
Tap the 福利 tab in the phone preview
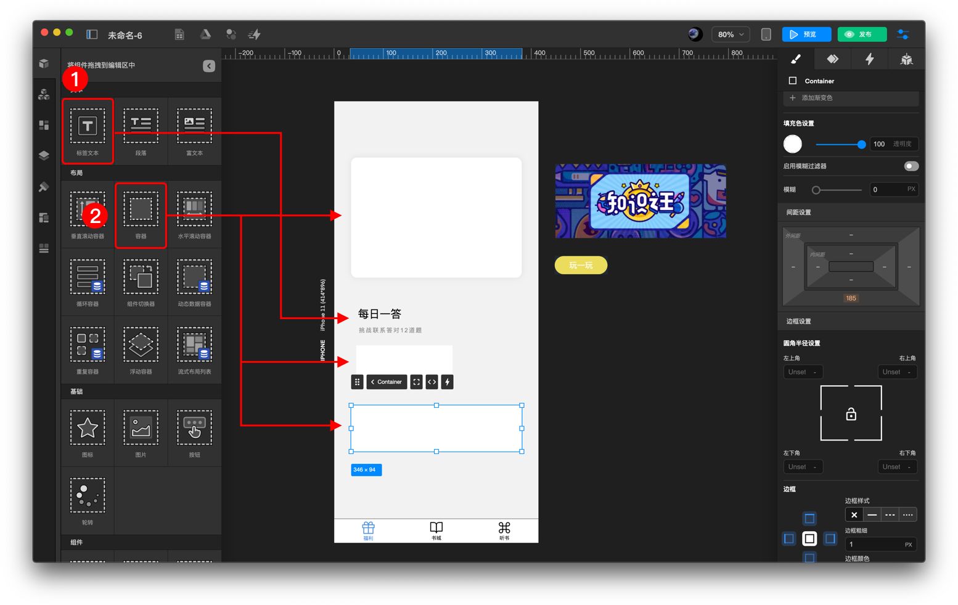(x=368, y=530)
